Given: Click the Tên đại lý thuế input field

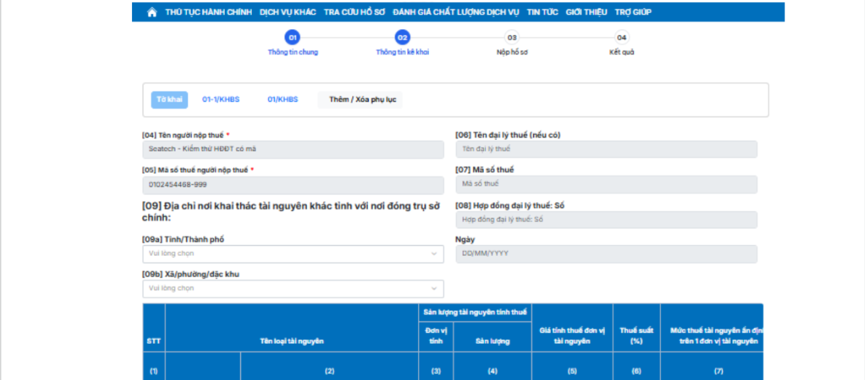Looking at the screenshot, I should point(606,149).
